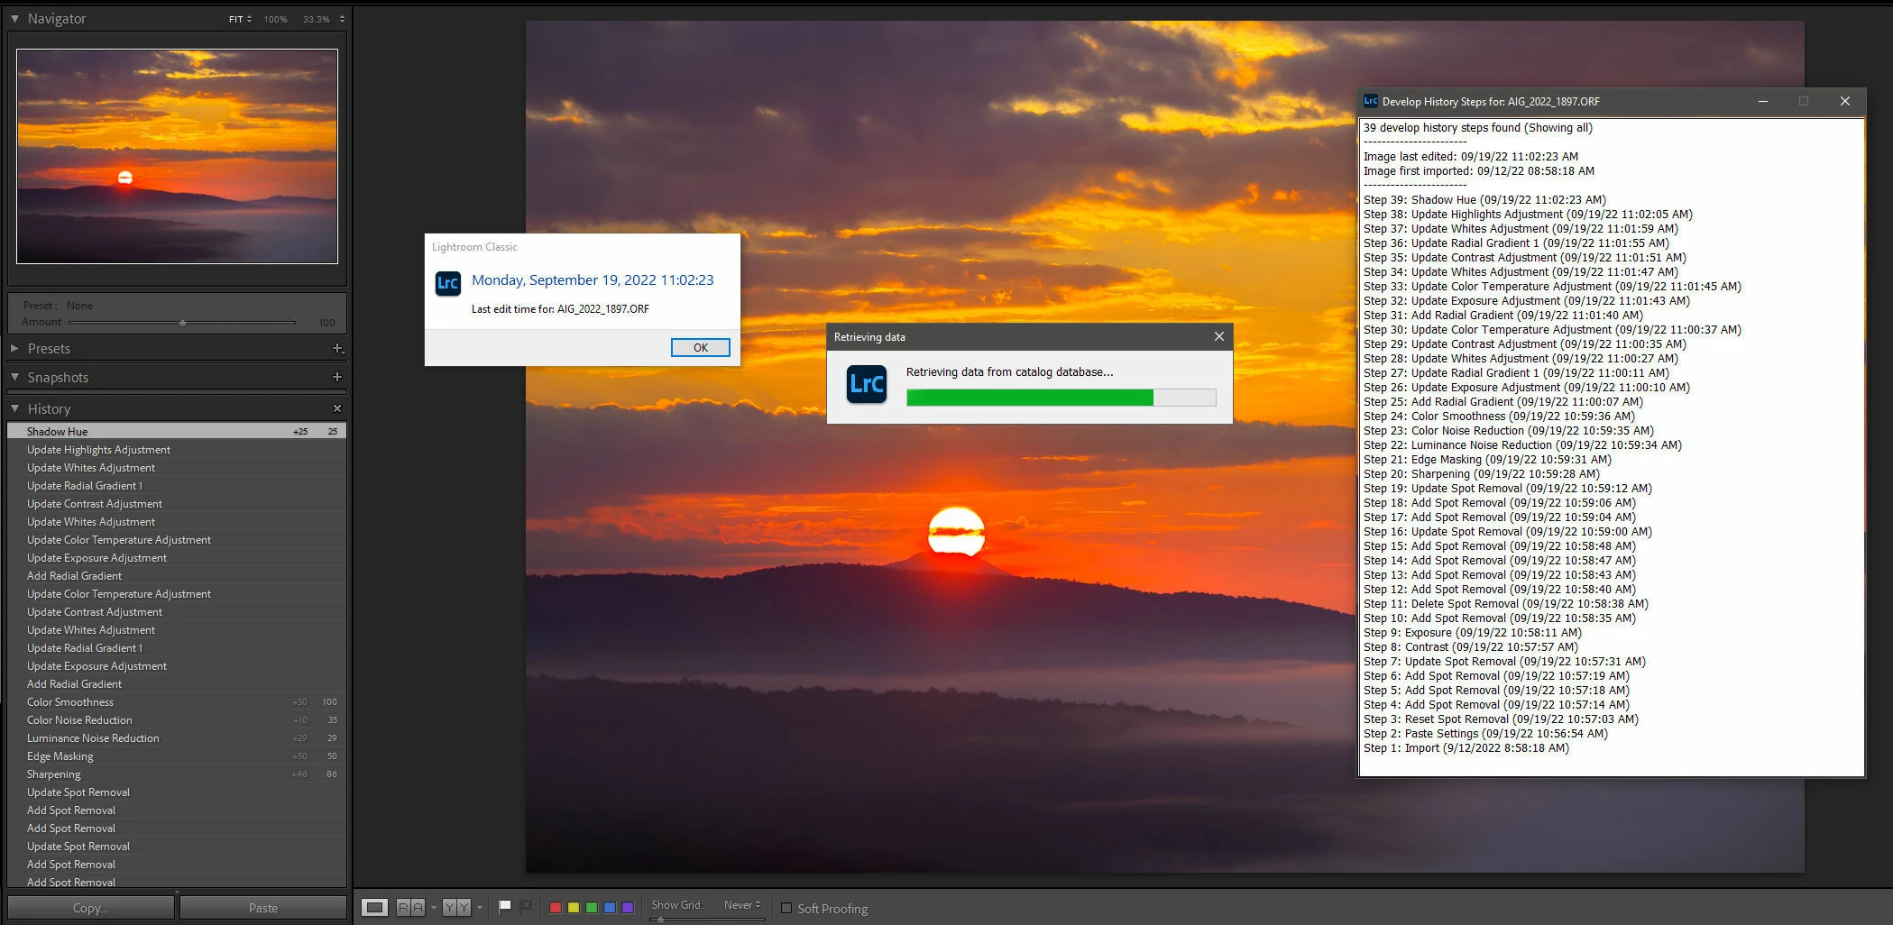
Task: Flag photo as rejected with dark flag
Action: [527, 906]
